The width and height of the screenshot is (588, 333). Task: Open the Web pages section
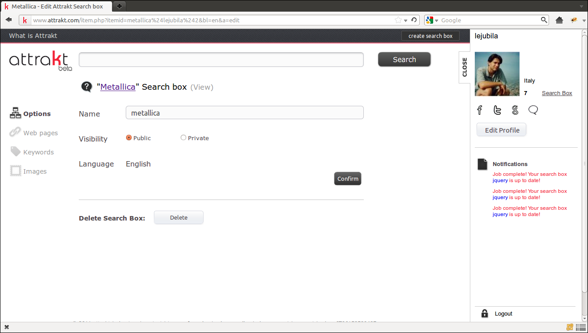tap(34, 133)
